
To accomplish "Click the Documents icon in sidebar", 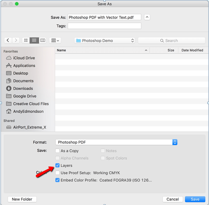I will [9, 81].
